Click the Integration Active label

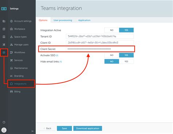click(x=51, y=30)
